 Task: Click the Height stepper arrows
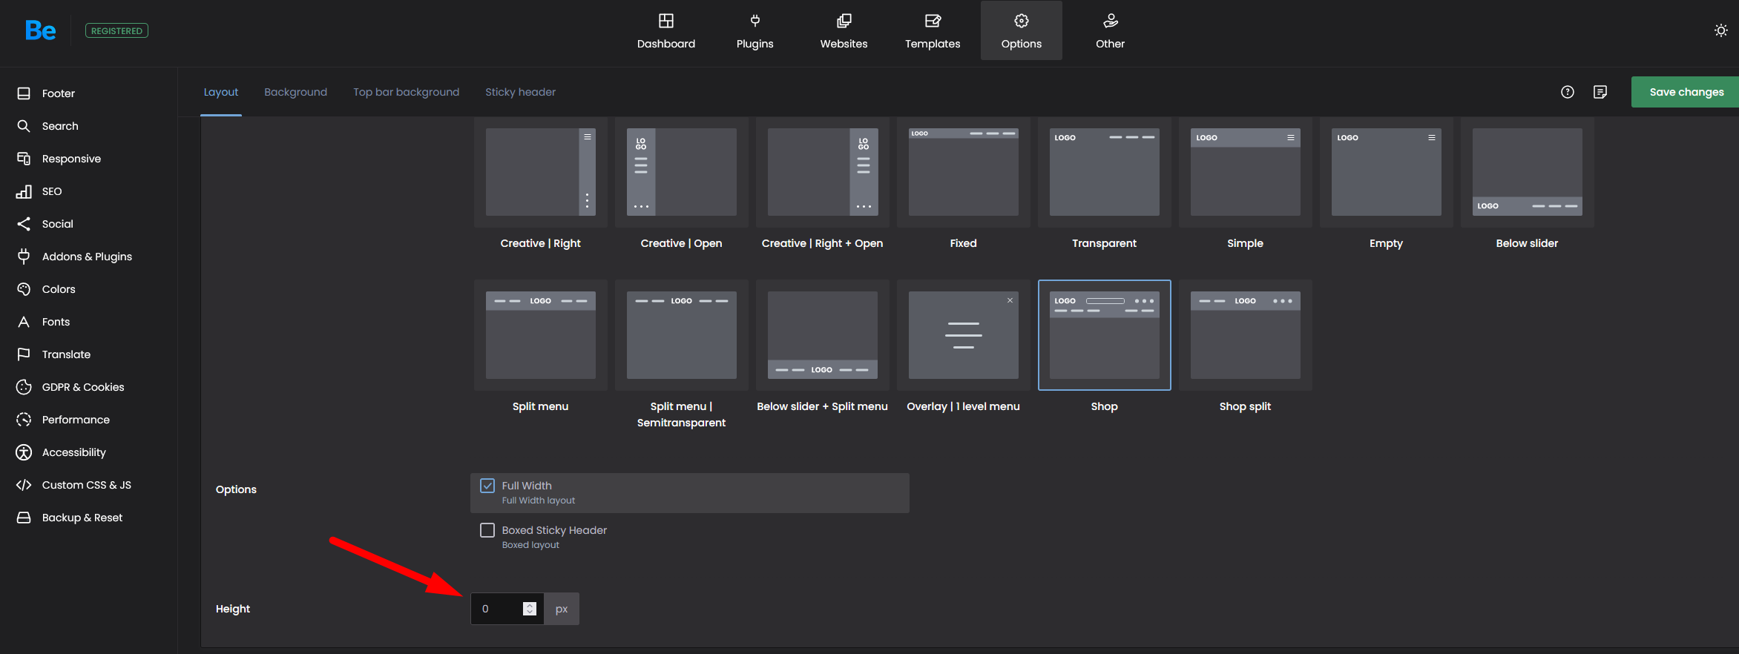(x=530, y=609)
